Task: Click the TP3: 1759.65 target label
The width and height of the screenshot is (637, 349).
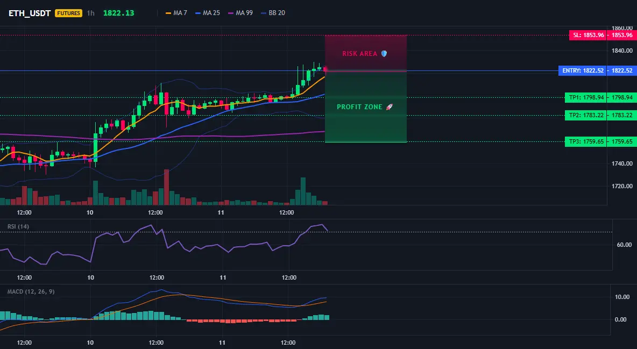Action: (585, 142)
